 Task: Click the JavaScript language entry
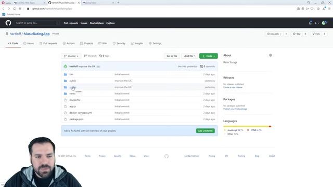pos(234,130)
